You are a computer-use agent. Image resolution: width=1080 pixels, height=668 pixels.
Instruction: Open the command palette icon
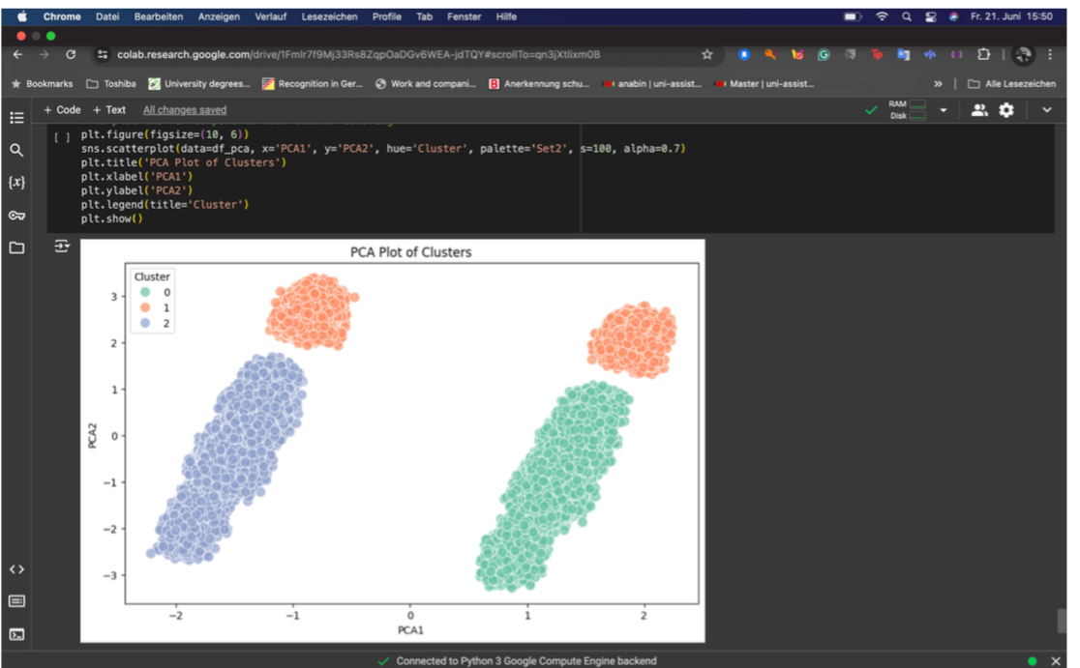[x=16, y=601]
